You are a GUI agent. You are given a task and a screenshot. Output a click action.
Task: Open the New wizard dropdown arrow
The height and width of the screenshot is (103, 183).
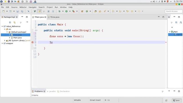point(7,11)
